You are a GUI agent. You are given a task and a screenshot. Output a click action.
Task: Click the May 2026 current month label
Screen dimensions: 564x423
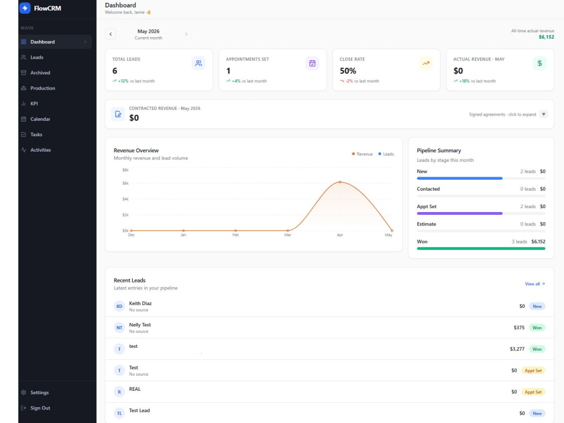pos(148,31)
